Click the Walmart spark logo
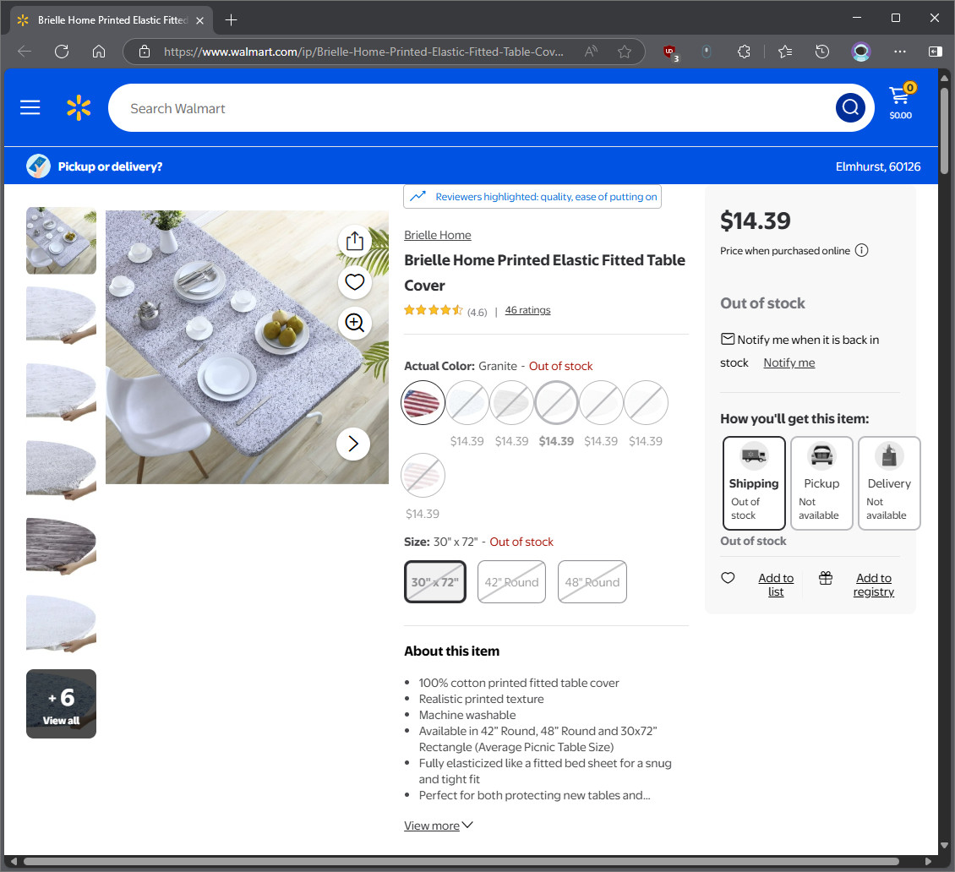Image resolution: width=955 pixels, height=872 pixels. click(x=79, y=108)
